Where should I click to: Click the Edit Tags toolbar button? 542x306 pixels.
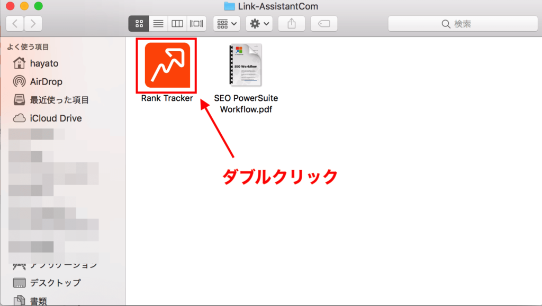[324, 24]
